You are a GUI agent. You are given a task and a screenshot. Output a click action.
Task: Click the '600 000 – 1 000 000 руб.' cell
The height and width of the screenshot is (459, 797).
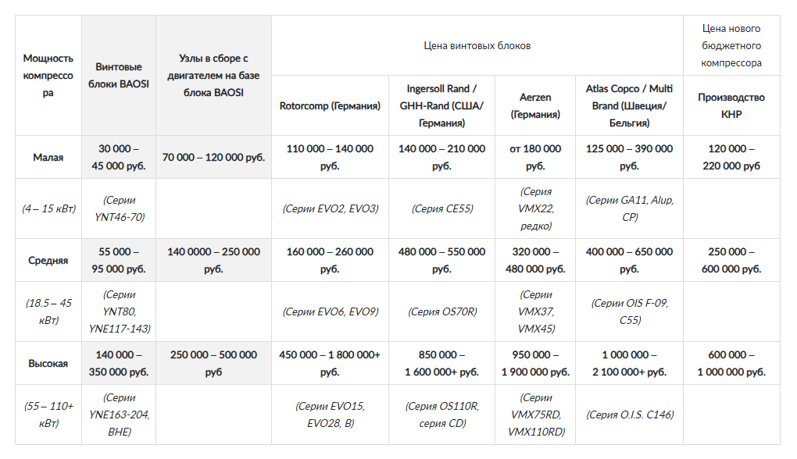pyautogui.click(x=731, y=364)
